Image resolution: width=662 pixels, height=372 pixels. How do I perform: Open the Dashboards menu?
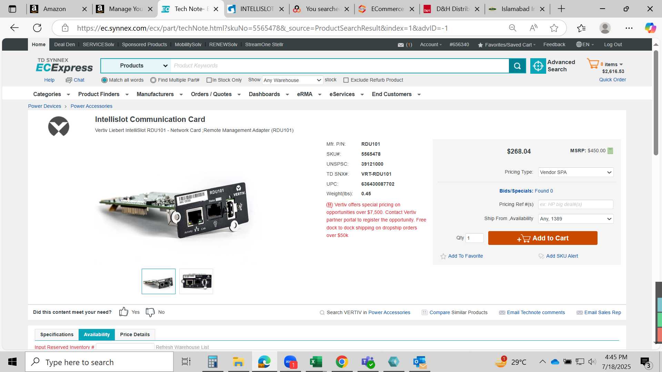[269, 94]
